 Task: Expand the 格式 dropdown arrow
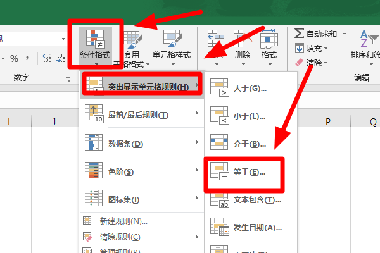pos(270,64)
